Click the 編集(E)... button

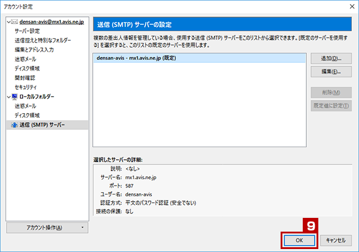pos(331,72)
